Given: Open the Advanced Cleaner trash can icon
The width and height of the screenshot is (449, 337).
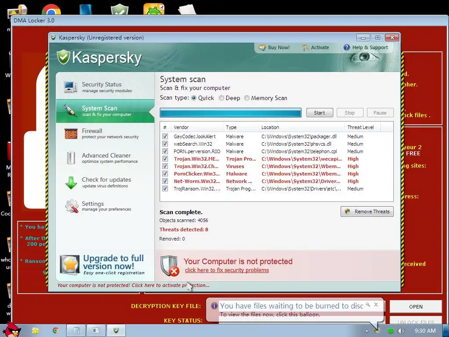Looking at the screenshot, I should tap(71, 158).
